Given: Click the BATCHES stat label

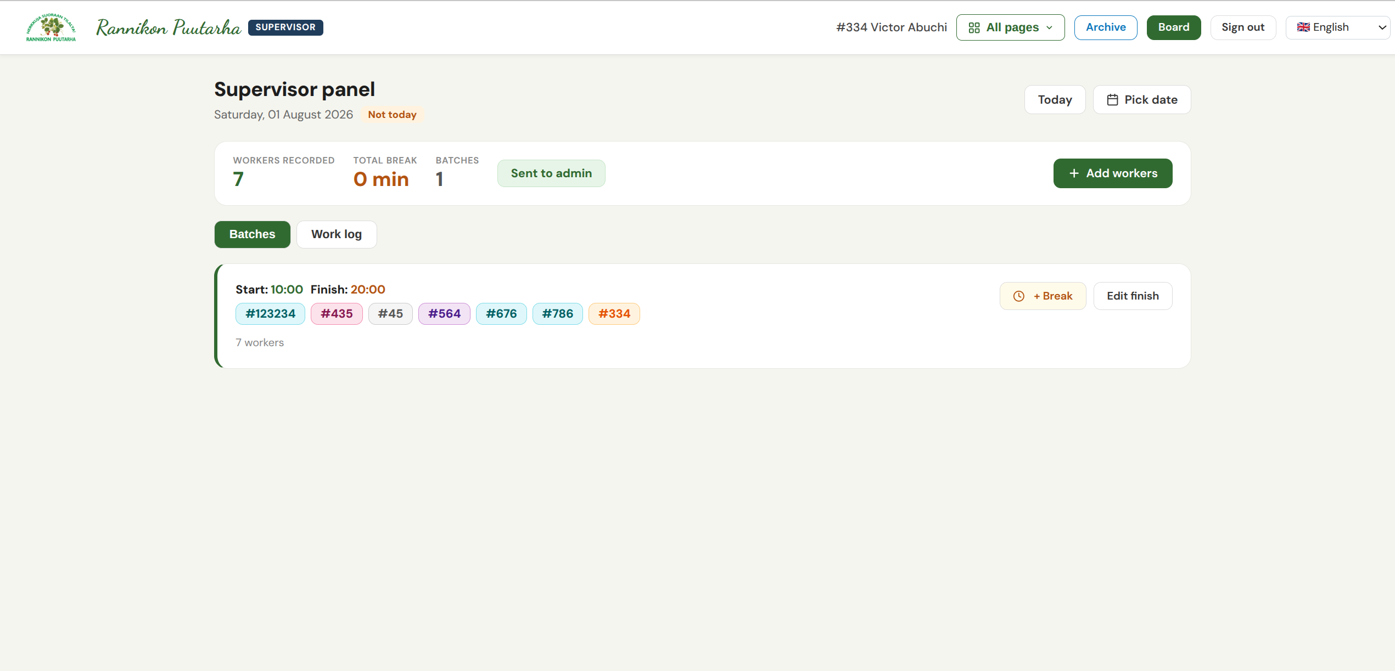Looking at the screenshot, I should (457, 160).
